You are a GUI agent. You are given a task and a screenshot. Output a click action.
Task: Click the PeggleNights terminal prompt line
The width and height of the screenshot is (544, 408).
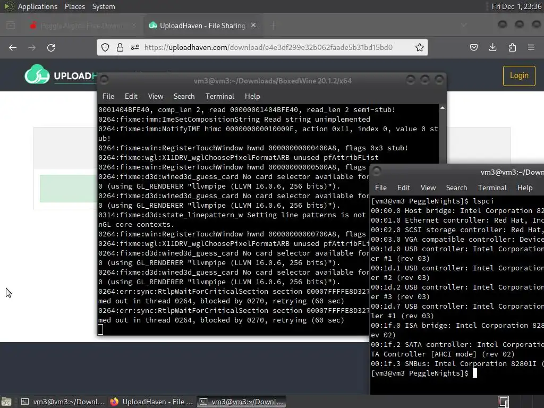pyautogui.click(x=424, y=373)
